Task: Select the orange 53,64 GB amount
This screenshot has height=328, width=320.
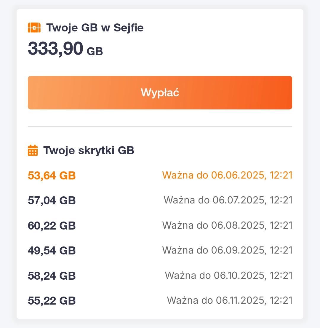Action: [52, 176]
